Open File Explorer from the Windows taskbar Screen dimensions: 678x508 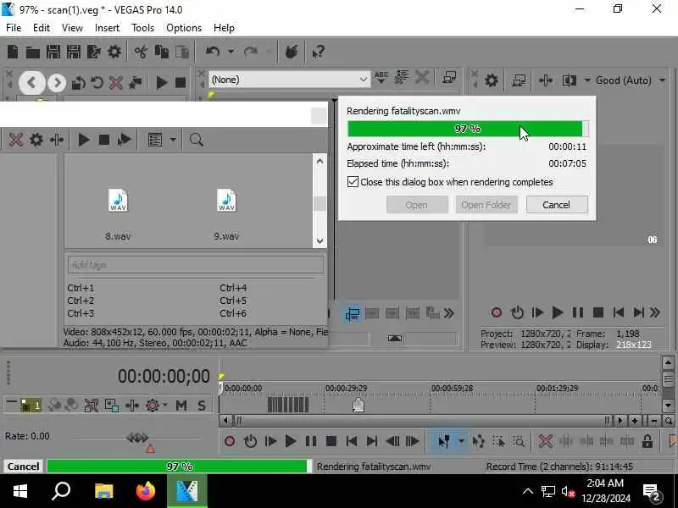tap(103, 491)
